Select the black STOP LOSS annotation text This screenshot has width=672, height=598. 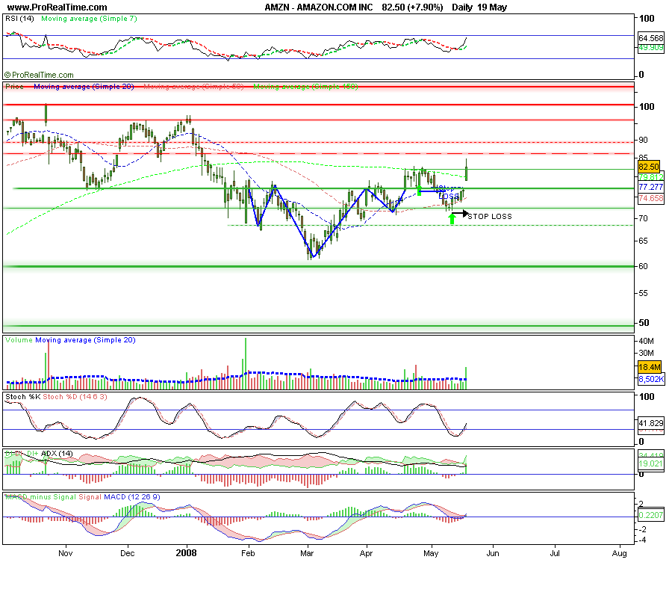coord(489,217)
